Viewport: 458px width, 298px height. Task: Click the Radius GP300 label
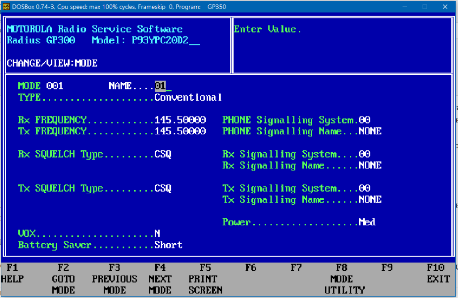41,40
